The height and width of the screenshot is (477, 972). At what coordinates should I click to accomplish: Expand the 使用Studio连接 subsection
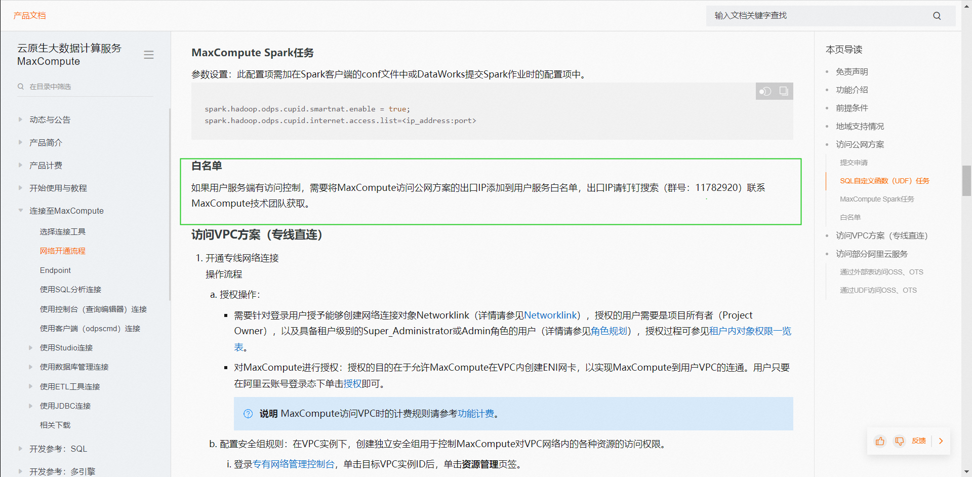(x=30, y=348)
